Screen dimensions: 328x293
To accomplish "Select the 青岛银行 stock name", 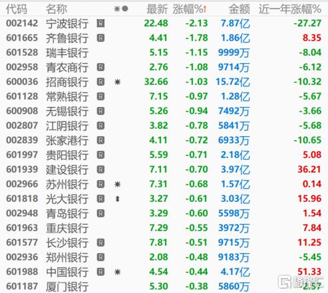I will 67,213.
